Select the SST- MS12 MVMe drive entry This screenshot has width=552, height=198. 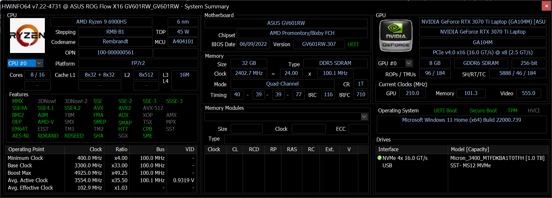pyautogui.click(x=470, y=165)
